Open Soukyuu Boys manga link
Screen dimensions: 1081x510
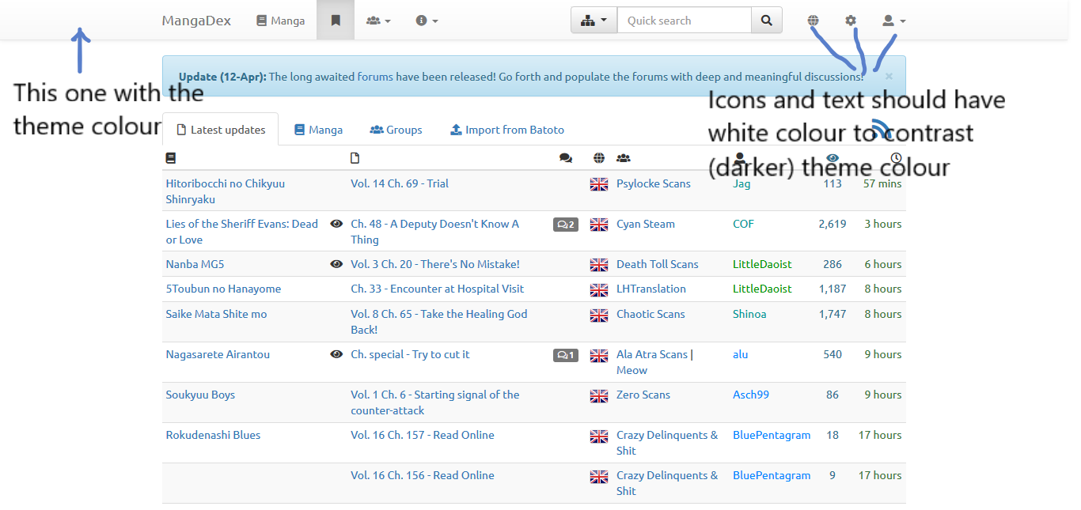[x=200, y=395]
